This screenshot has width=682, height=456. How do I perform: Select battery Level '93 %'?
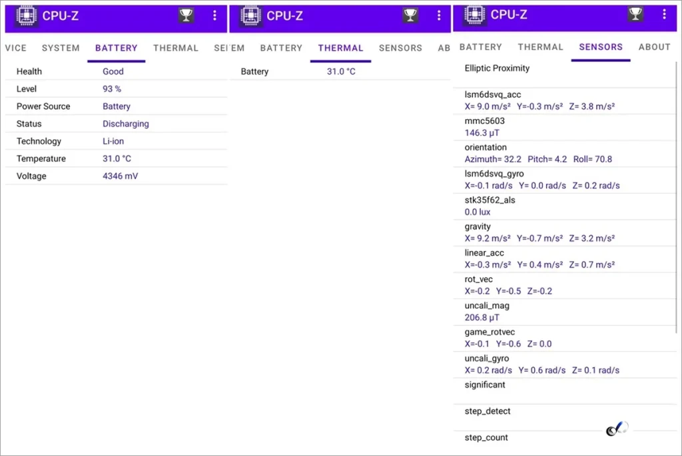click(112, 89)
